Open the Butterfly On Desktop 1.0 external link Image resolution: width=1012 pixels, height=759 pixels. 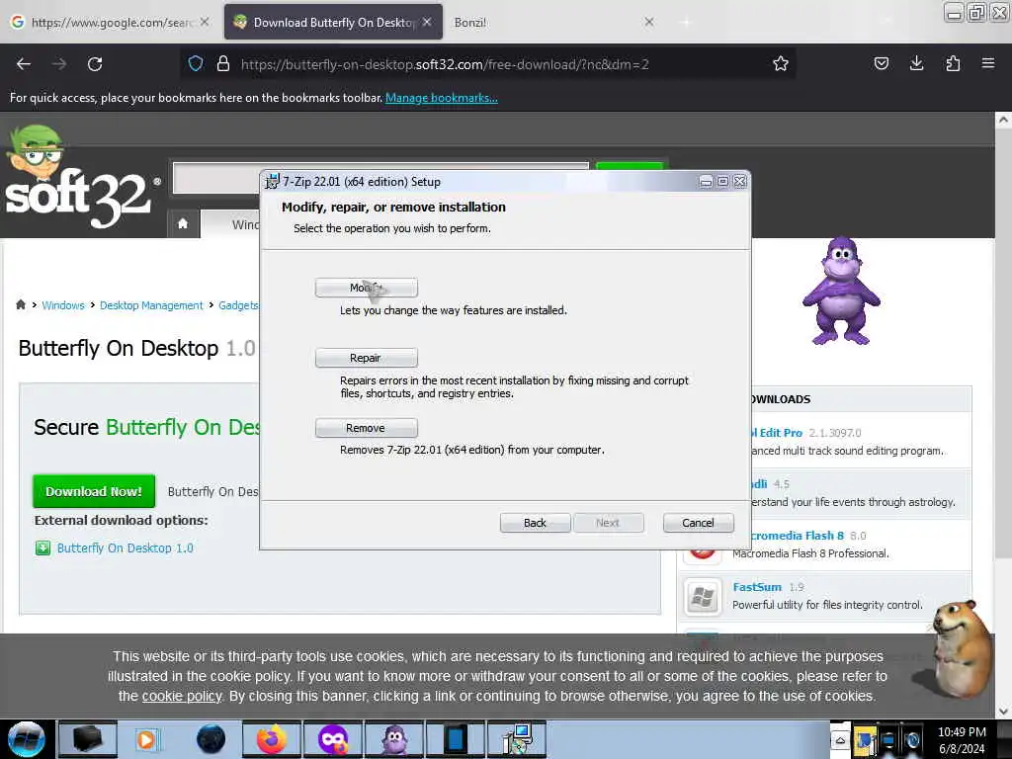126,548
